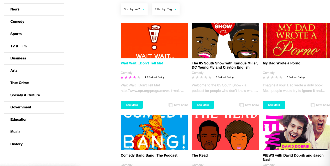Click the chevron on the Filter by Tag dropdown
This screenshot has width=330, height=166.
[175, 9]
